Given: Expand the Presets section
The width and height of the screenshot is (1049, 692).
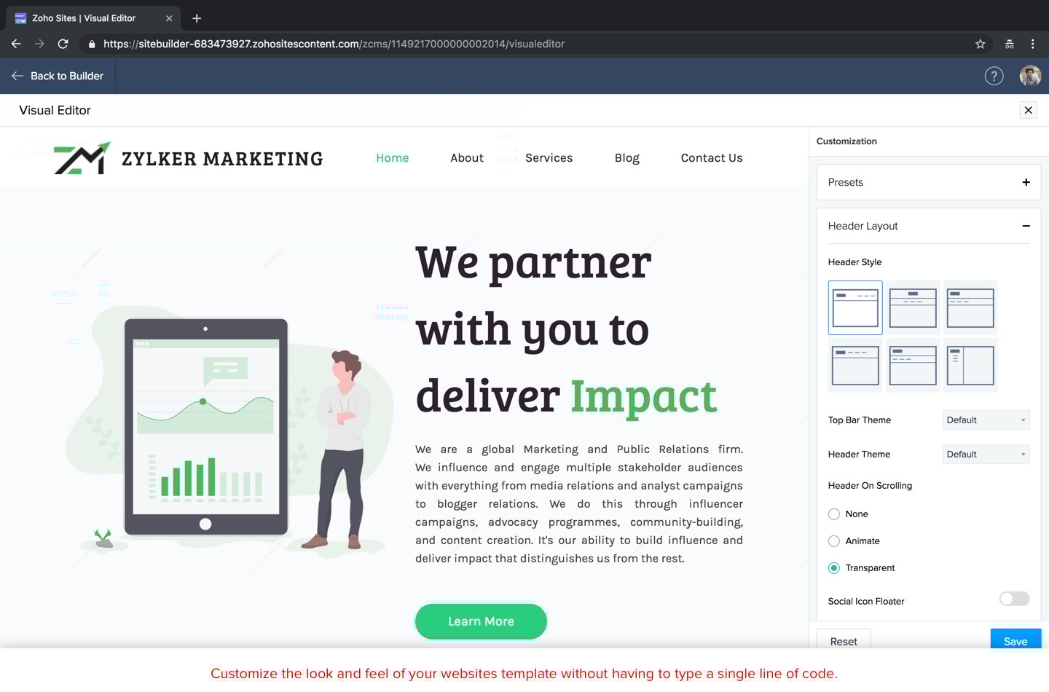Looking at the screenshot, I should tap(1026, 182).
